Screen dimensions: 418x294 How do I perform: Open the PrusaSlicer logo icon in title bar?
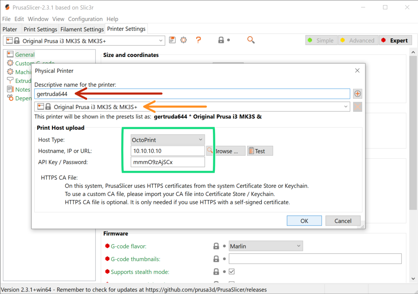7,7
